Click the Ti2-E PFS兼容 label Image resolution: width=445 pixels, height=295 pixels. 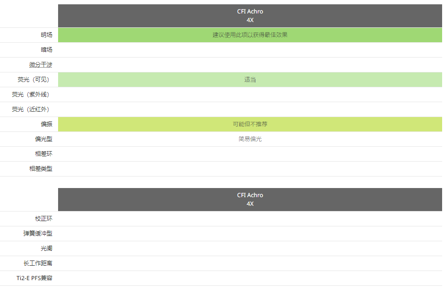[34, 278]
